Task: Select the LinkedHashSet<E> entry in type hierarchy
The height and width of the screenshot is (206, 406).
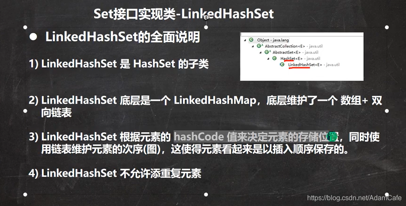Action: [x=314, y=64]
